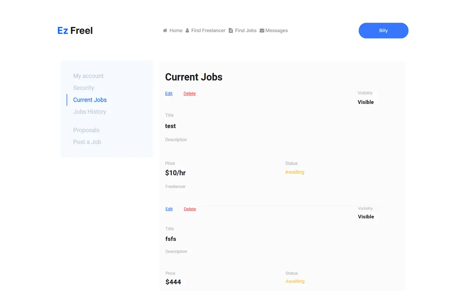Select My account in the sidebar
This screenshot has height=291, width=465.
[88, 76]
